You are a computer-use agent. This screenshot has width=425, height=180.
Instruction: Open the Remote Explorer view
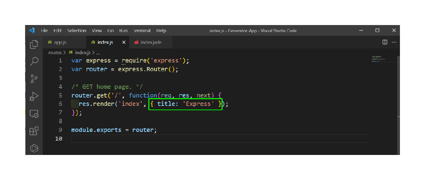34,114
